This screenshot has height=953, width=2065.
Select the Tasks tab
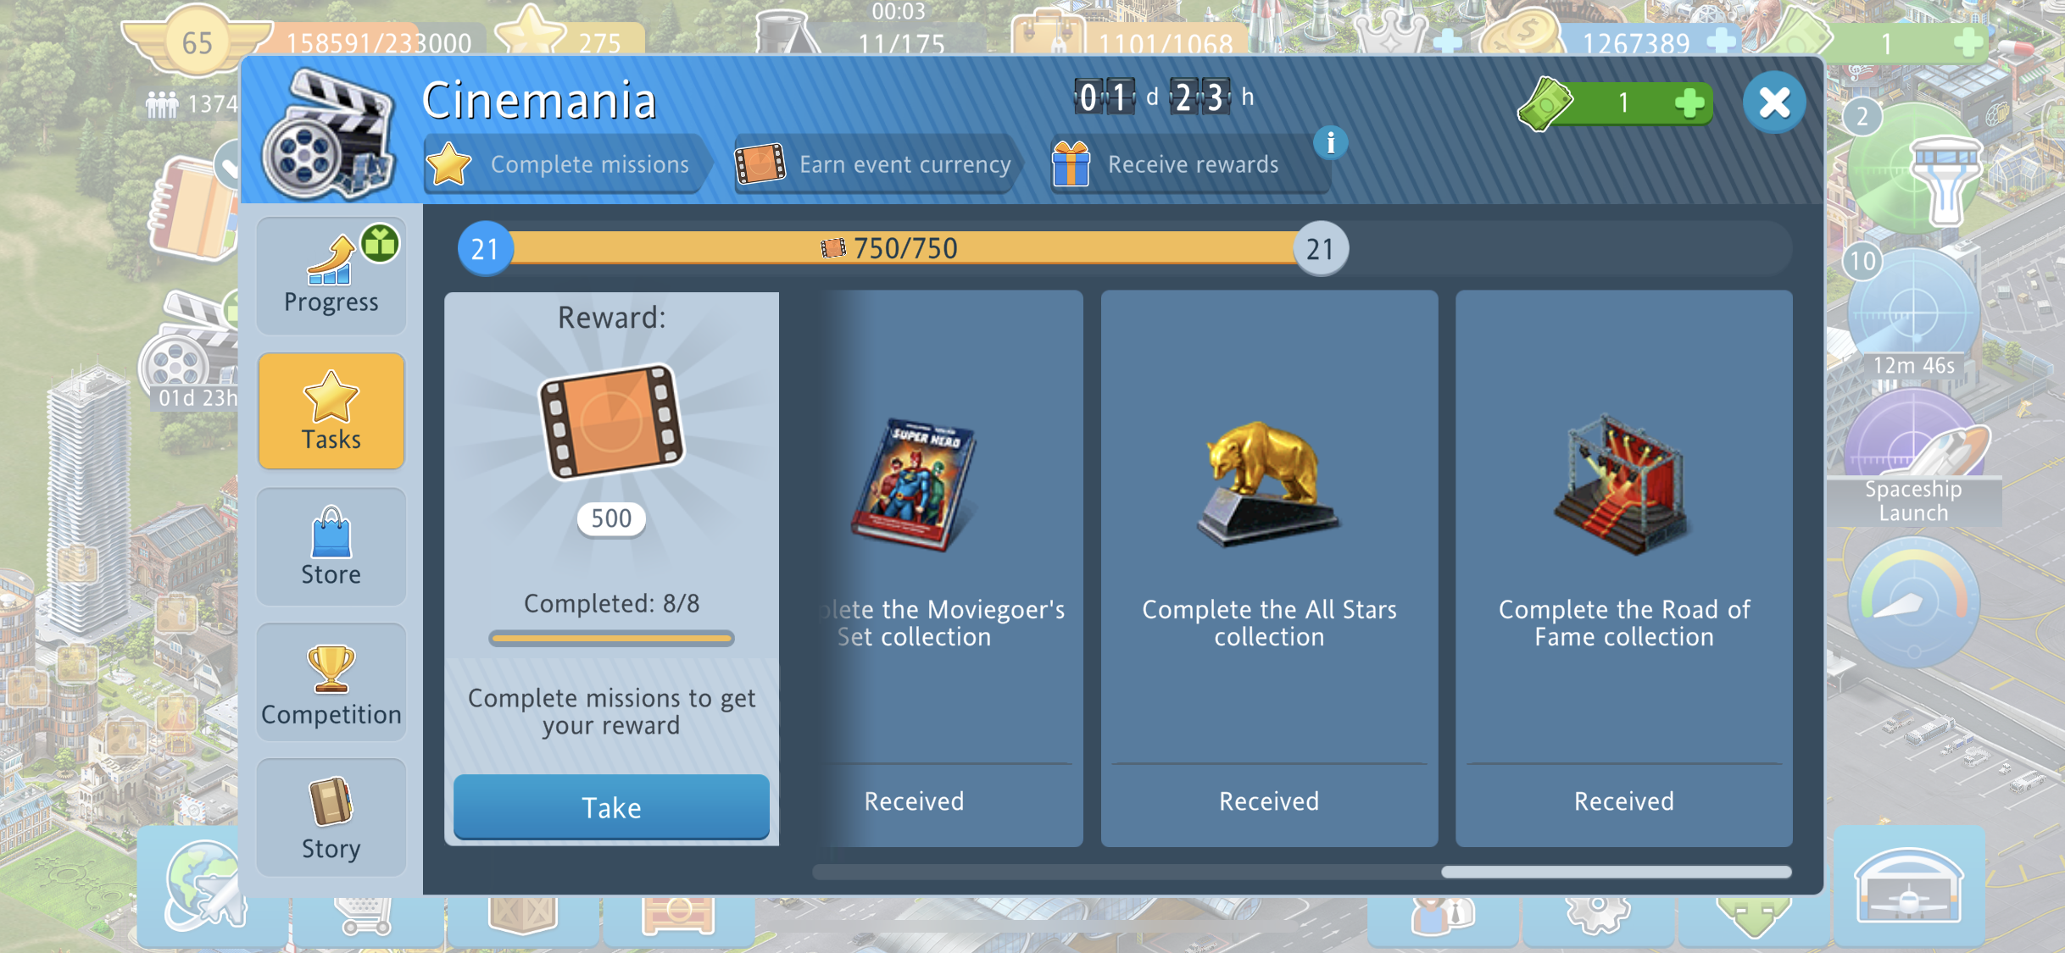pos(331,411)
